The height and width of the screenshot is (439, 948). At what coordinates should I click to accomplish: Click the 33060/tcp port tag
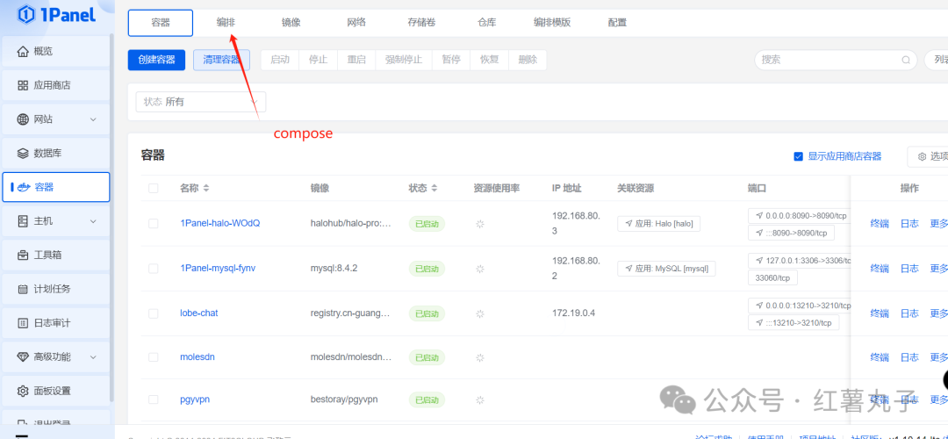tap(772, 277)
